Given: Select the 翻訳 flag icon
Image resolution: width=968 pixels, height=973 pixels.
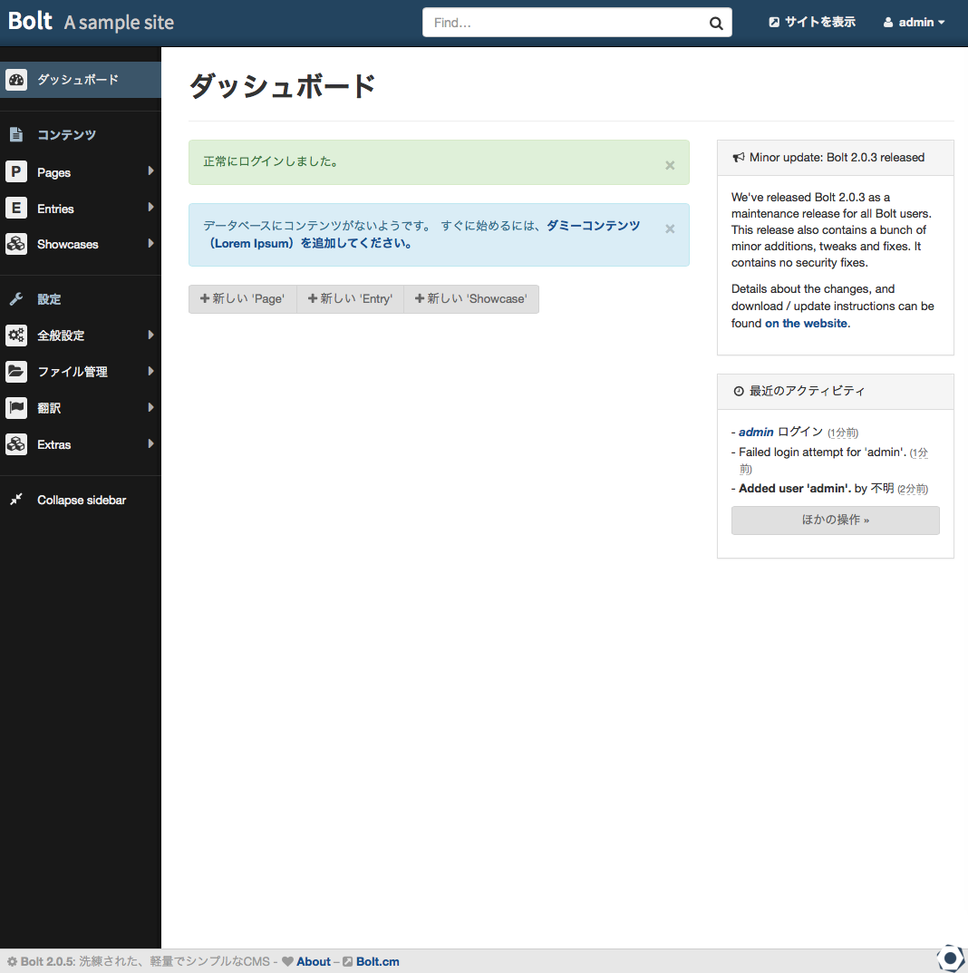Looking at the screenshot, I should pyautogui.click(x=16, y=407).
